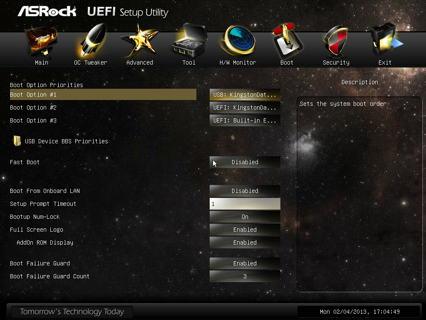
Task: Open the OC Tweaker rocket icon
Action: pyautogui.click(x=91, y=40)
